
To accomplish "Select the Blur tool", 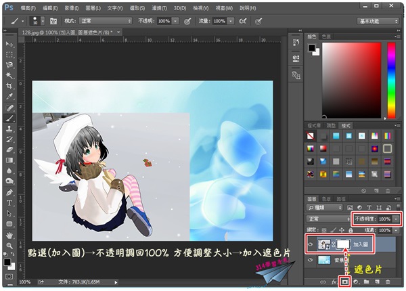I will (9, 171).
